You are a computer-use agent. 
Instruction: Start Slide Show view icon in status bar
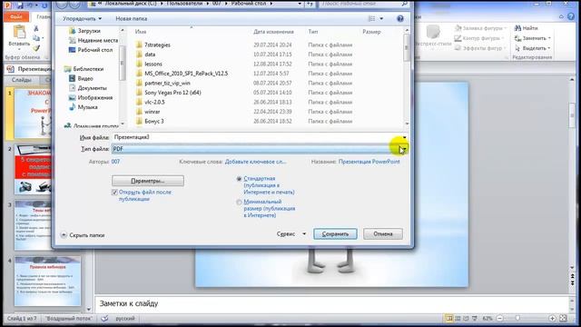(475, 319)
